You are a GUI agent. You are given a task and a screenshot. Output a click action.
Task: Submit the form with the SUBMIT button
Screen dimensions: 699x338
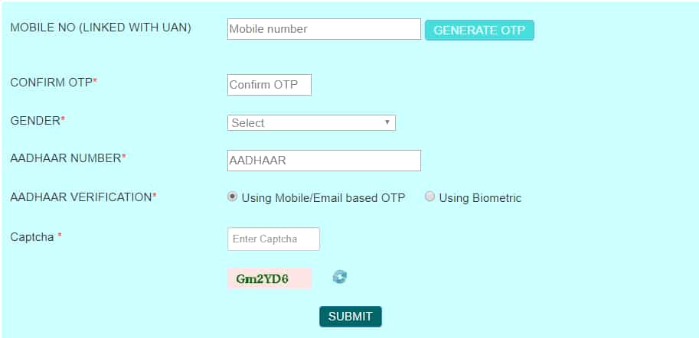pyautogui.click(x=351, y=317)
